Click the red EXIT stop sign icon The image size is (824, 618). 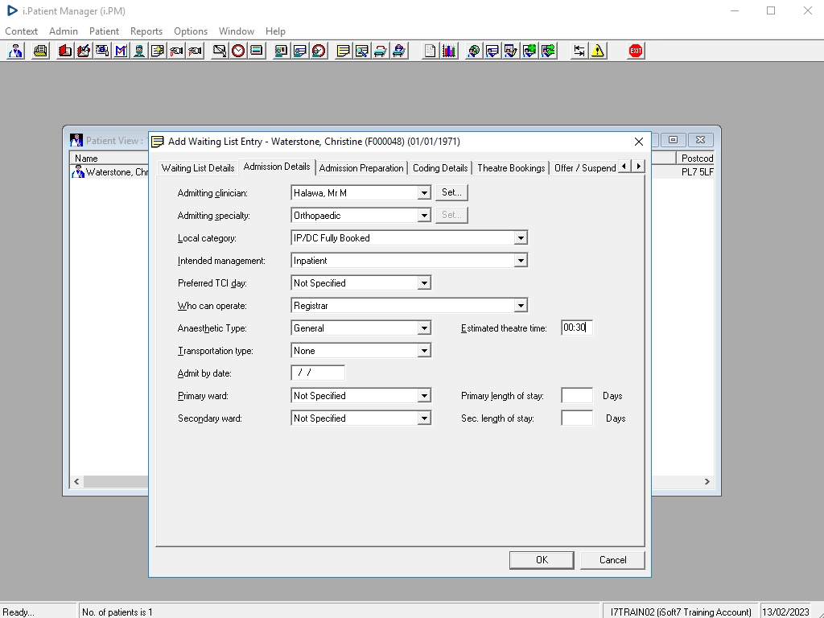coord(636,51)
